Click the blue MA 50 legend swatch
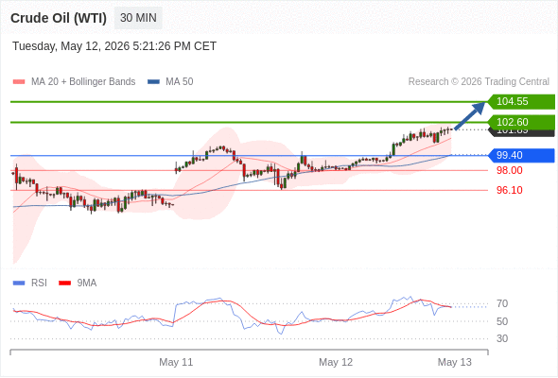The height and width of the screenshot is (378, 558). [x=154, y=82]
